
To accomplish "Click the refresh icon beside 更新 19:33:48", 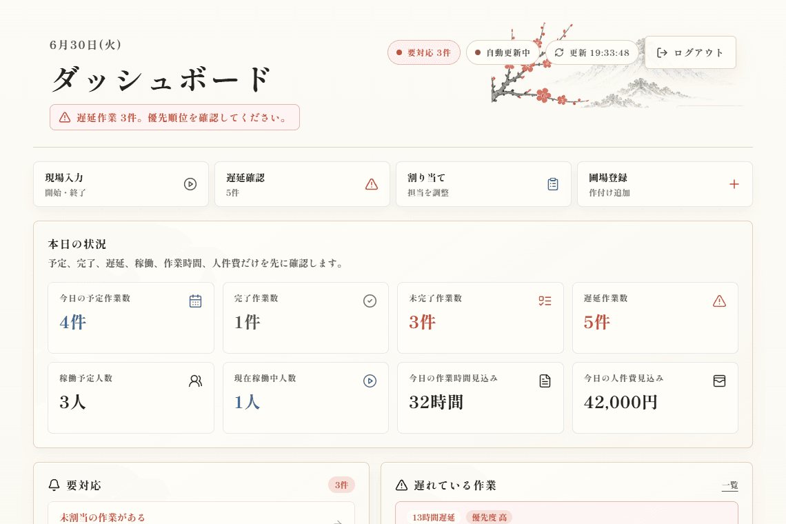I will pos(559,52).
